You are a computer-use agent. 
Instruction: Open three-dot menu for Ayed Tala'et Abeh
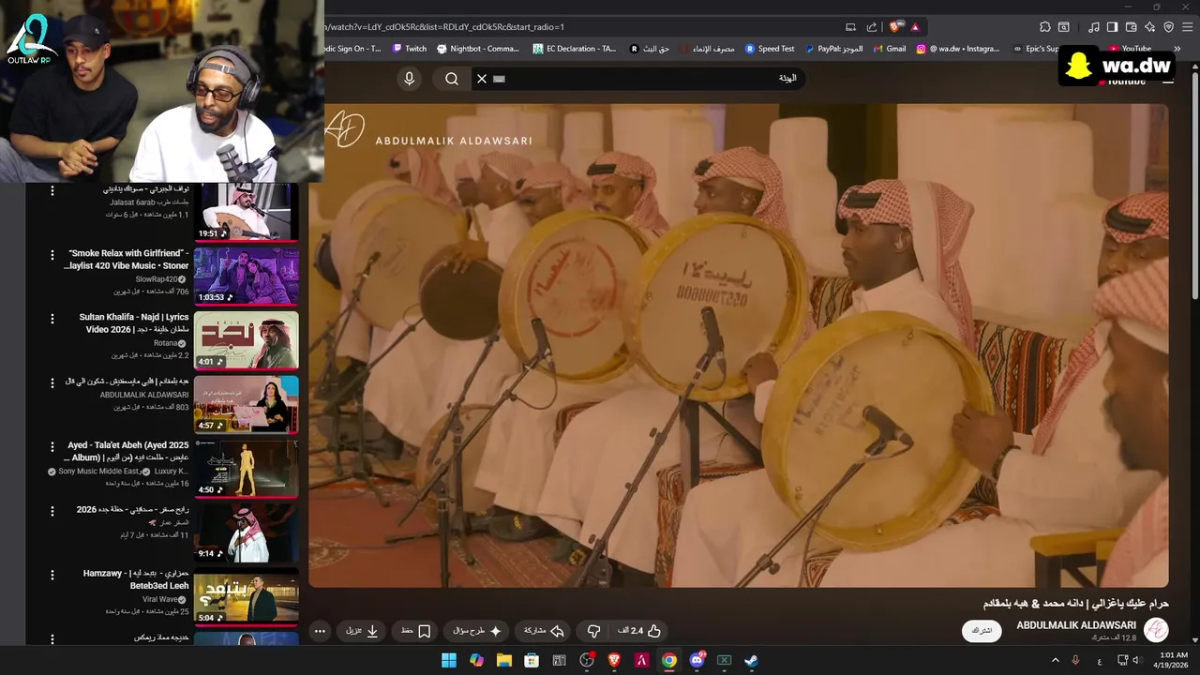[x=52, y=446]
